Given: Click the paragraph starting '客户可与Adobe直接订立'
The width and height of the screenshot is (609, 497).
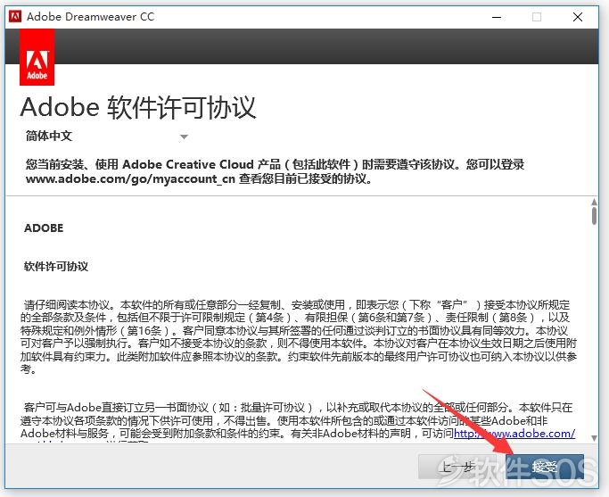Looking at the screenshot, I should (298, 422).
